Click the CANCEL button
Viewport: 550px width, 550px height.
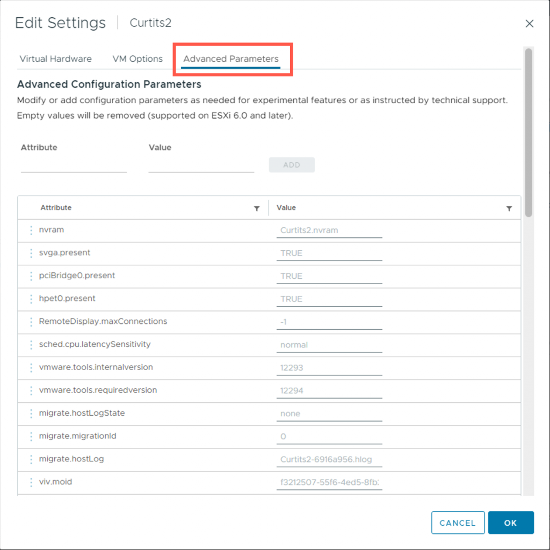click(458, 523)
